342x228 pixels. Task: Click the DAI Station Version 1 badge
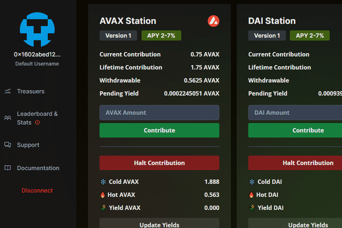[x=267, y=35]
